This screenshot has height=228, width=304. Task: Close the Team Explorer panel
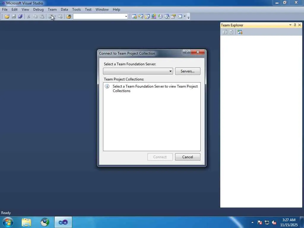click(x=300, y=25)
